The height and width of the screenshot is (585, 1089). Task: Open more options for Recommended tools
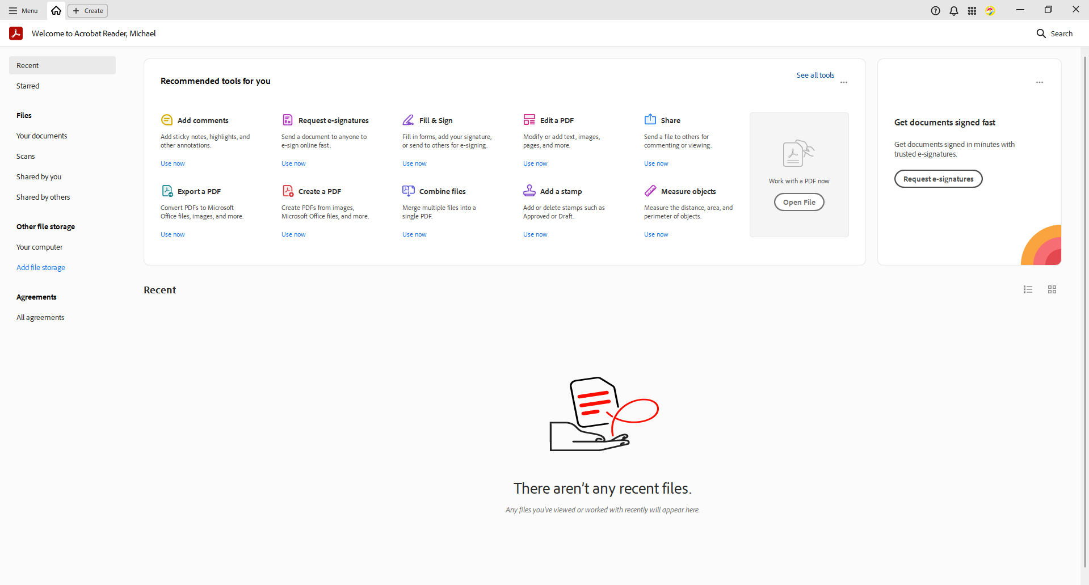pos(844,82)
